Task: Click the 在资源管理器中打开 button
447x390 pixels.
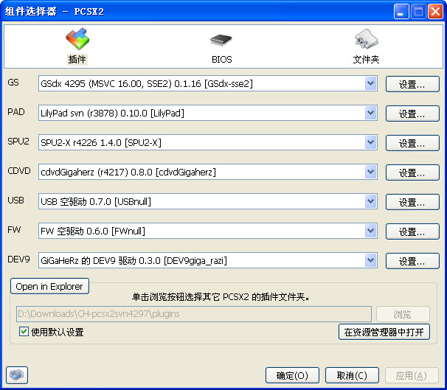Action: click(x=384, y=332)
